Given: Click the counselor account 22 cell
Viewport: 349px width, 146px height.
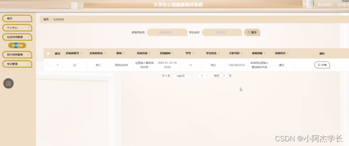Looking at the screenshot, I should point(75,65).
